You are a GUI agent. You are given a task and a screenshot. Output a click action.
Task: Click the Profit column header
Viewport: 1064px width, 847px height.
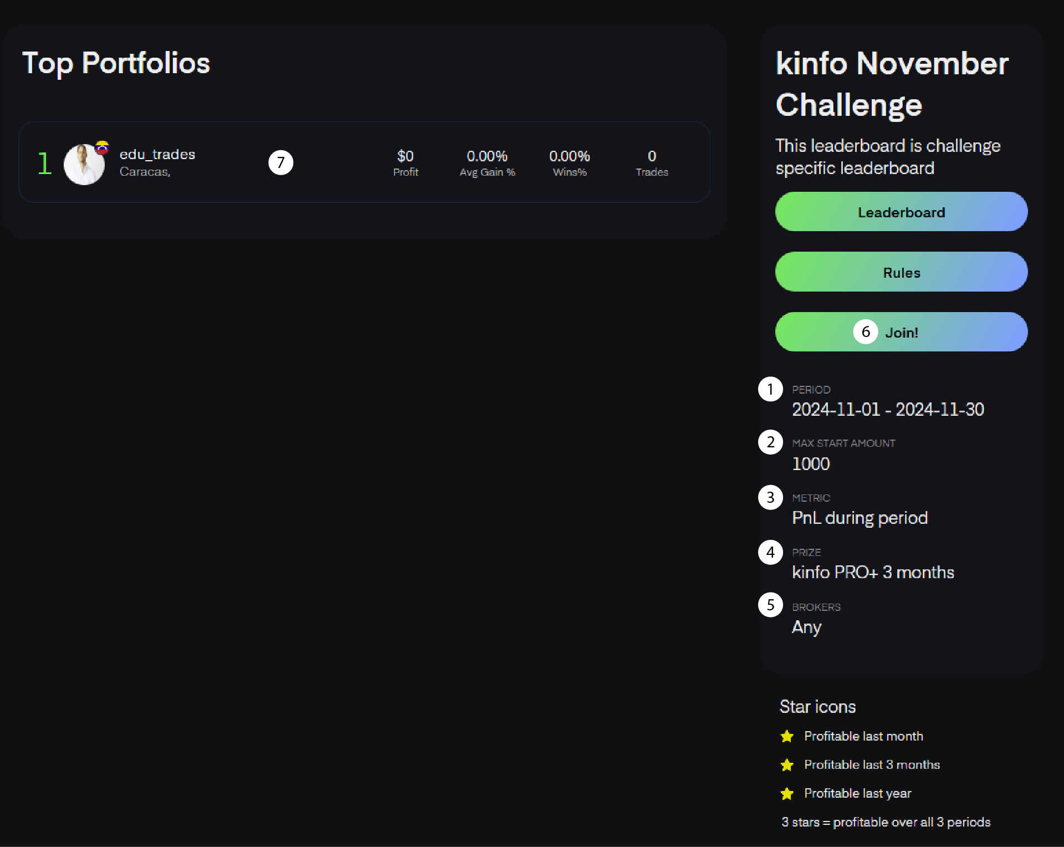(405, 172)
